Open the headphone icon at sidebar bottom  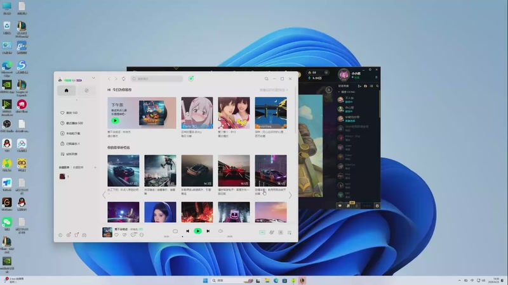(84, 235)
